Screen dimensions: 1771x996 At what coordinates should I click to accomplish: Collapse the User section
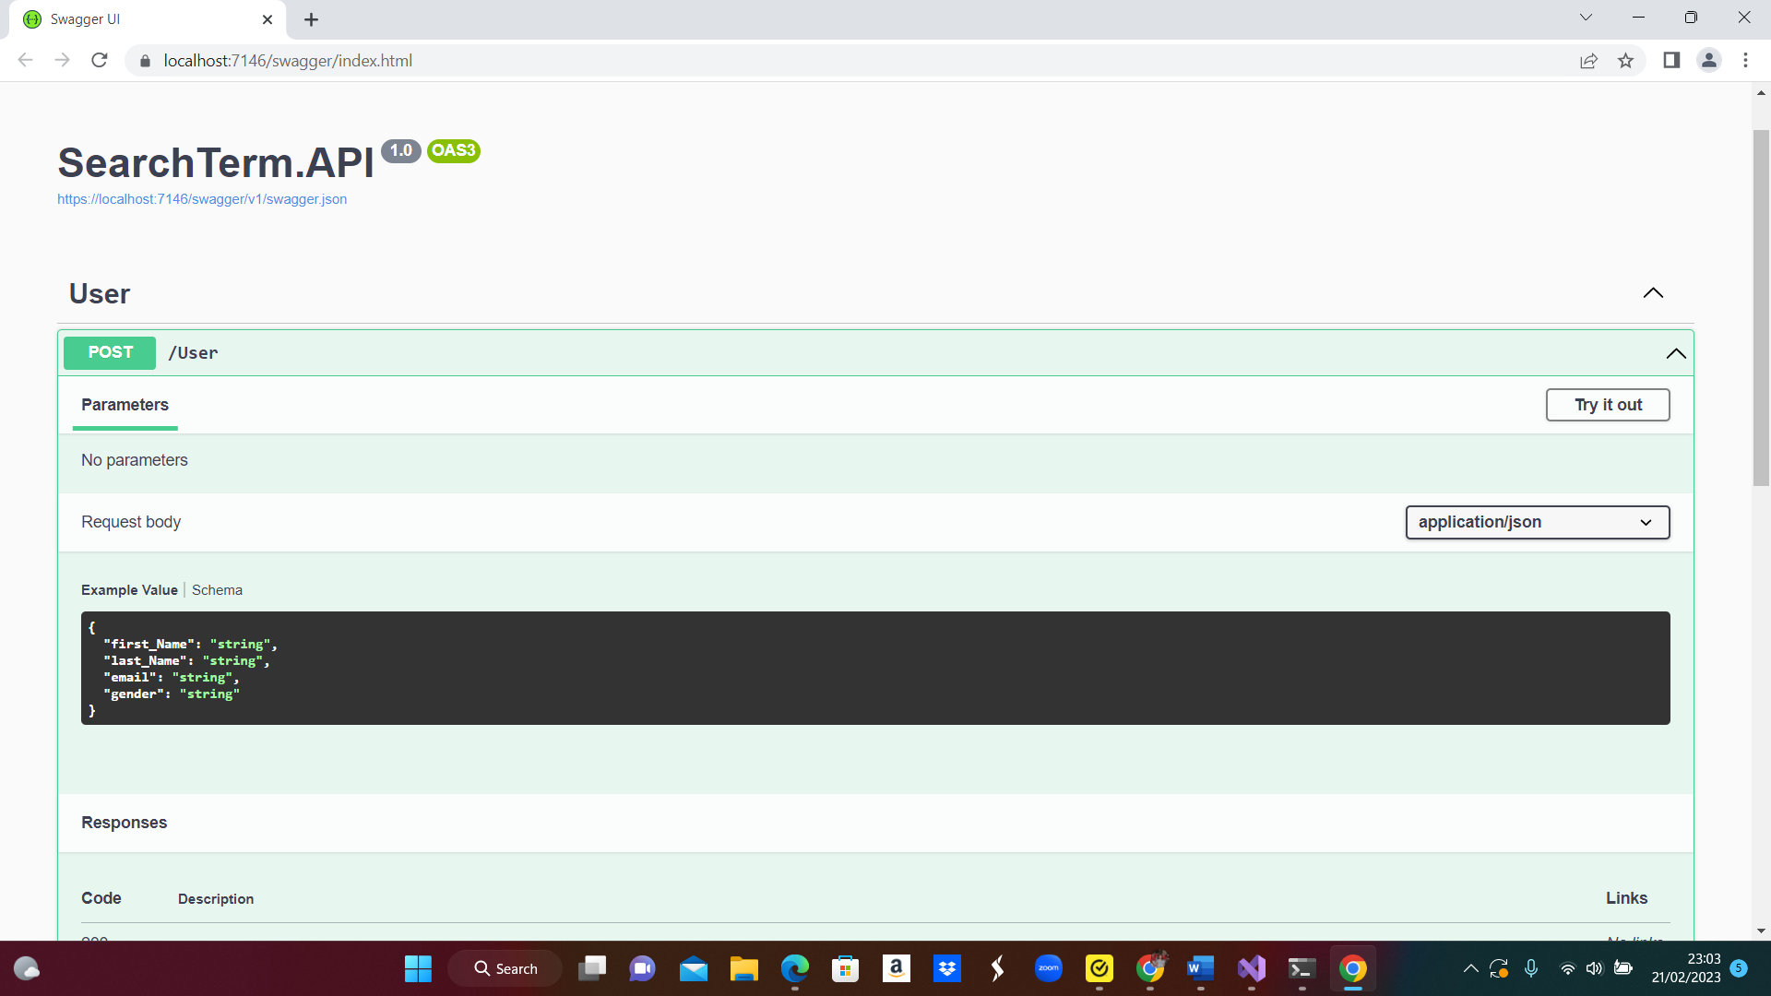click(x=1653, y=293)
